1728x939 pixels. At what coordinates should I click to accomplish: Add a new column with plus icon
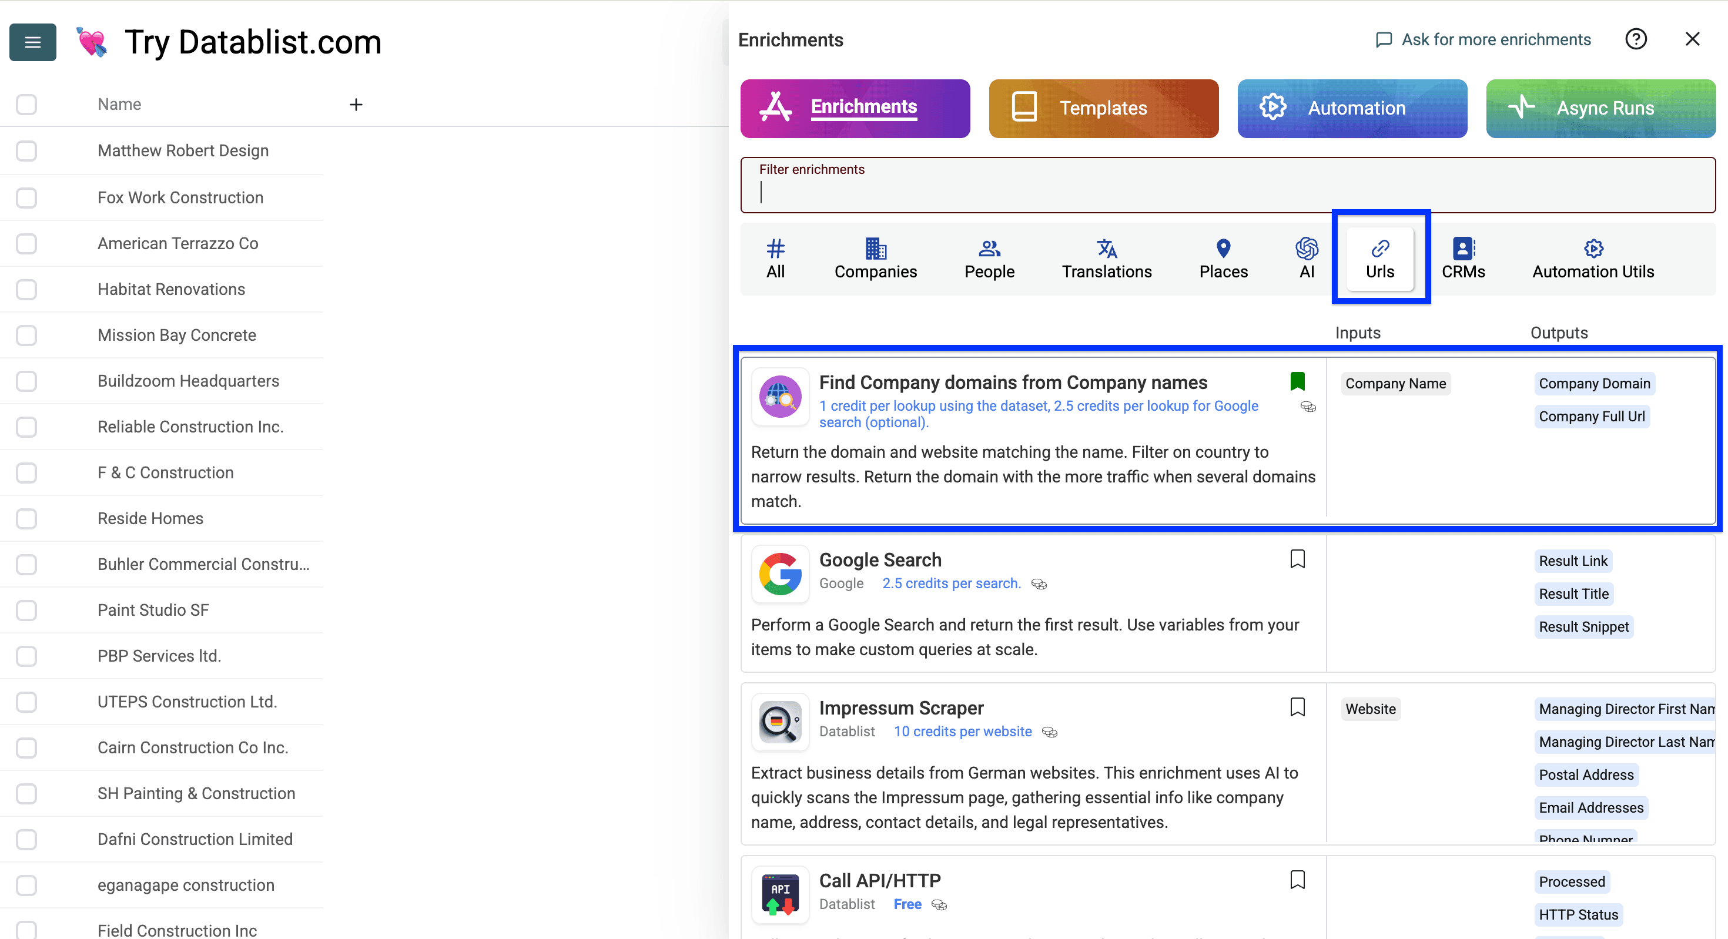pos(356,105)
